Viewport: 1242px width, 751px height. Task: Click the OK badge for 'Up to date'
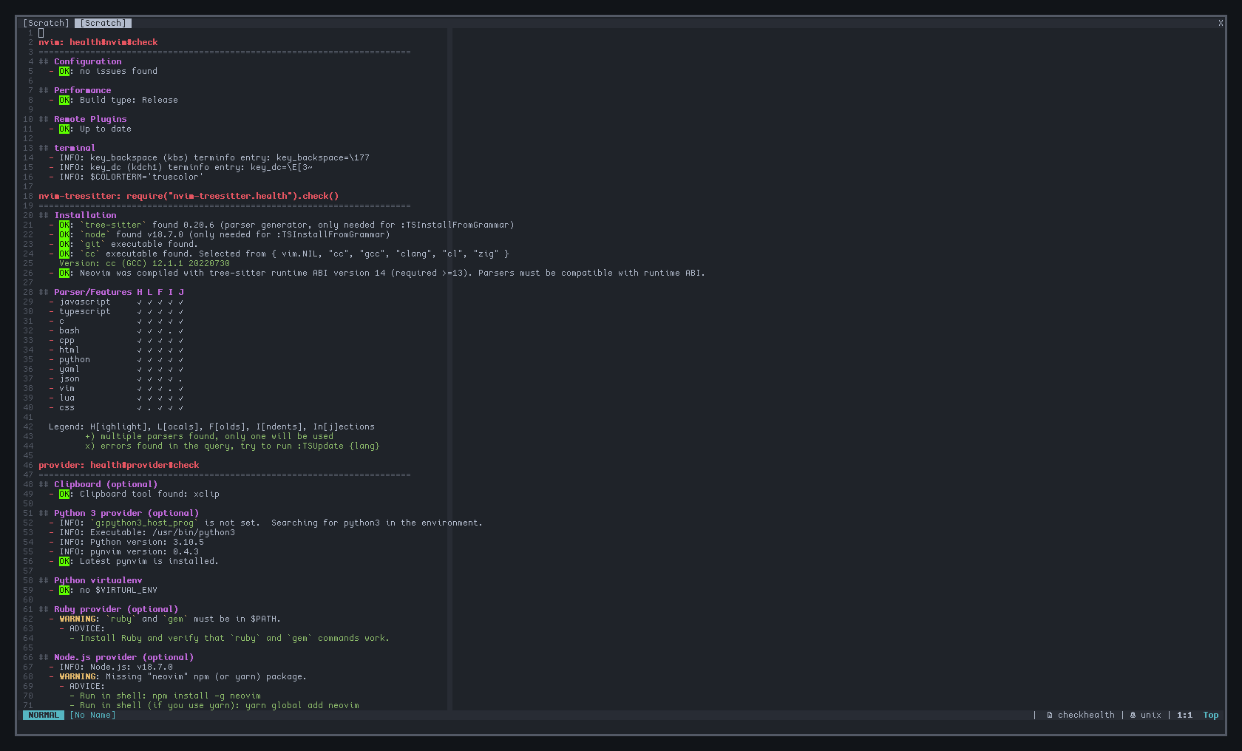(x=64, y=129)
